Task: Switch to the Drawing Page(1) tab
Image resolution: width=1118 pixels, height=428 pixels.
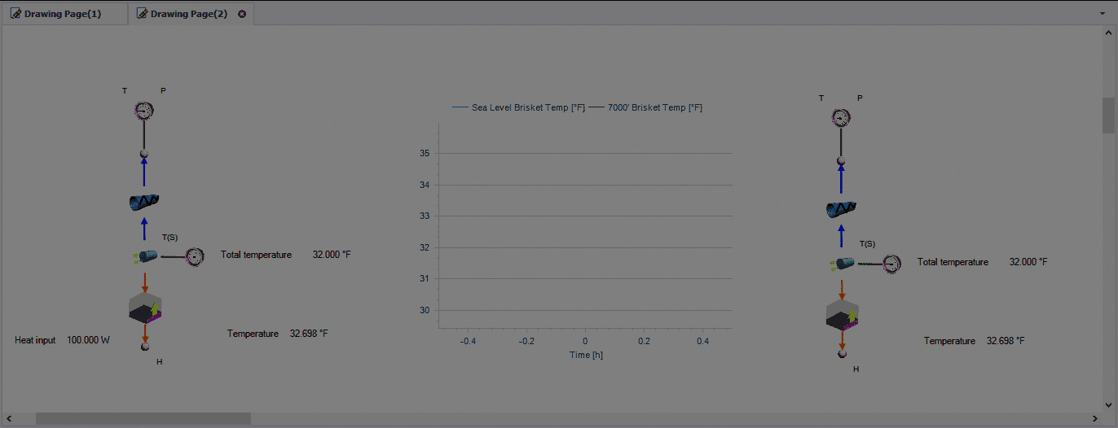Action: [x=63, y=14]
